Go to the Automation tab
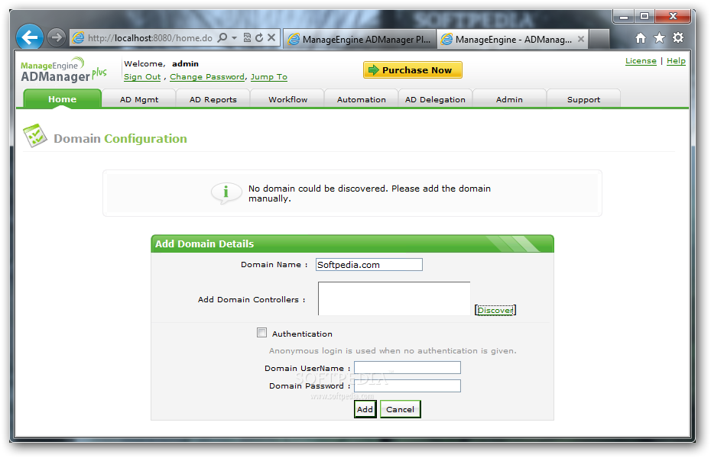 click(x=362, y=99)
